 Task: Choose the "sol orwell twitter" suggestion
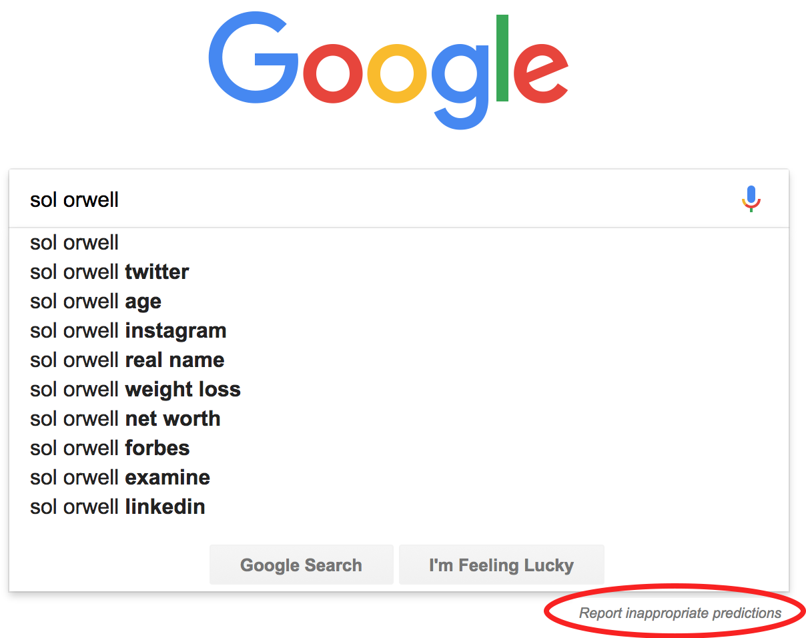pos(399,272)
